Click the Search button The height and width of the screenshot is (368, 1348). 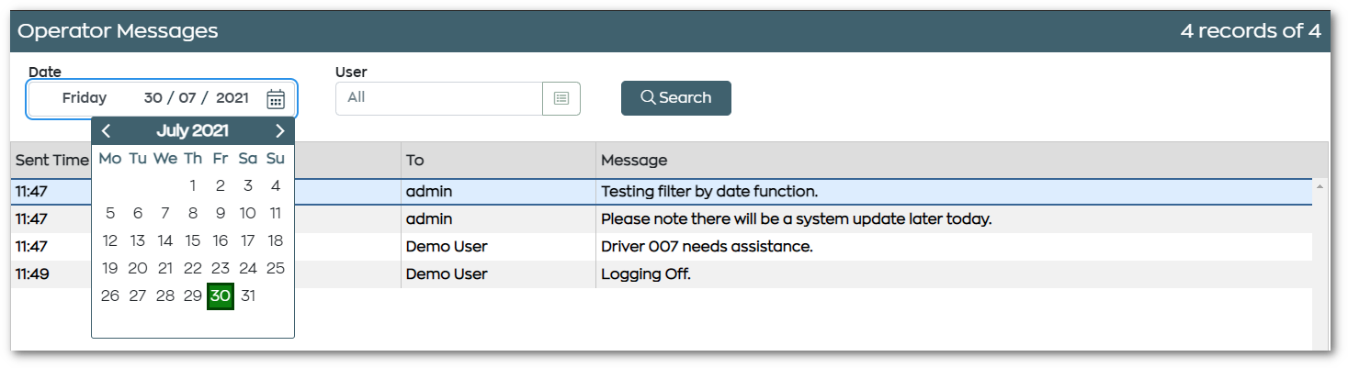(x=676, y=98)
